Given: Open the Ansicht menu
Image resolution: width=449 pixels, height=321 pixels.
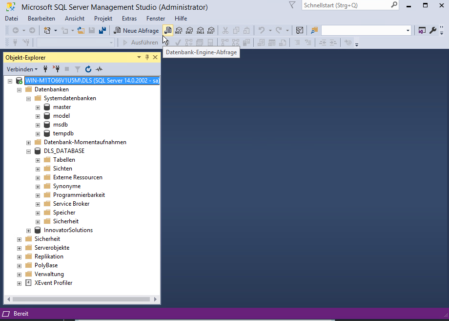Looking at the screenshot, I should (x=75, y=19).
